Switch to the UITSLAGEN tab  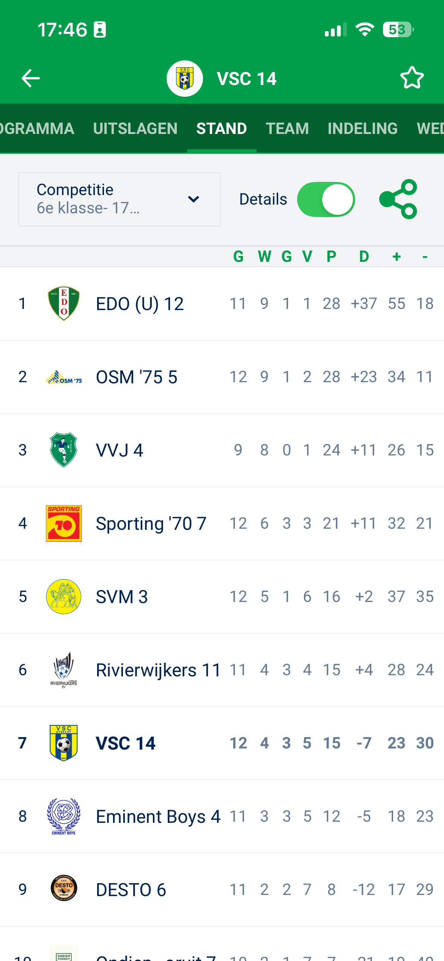(135, 128)
